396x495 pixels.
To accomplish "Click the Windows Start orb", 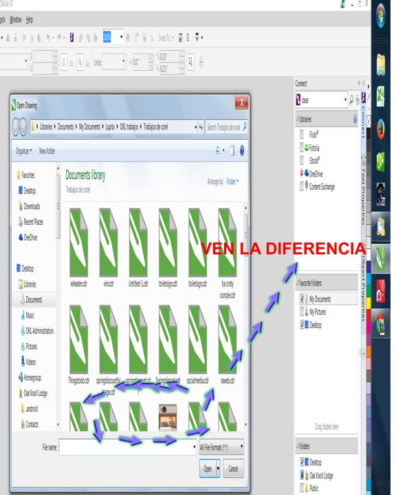I will coord(380,16).
